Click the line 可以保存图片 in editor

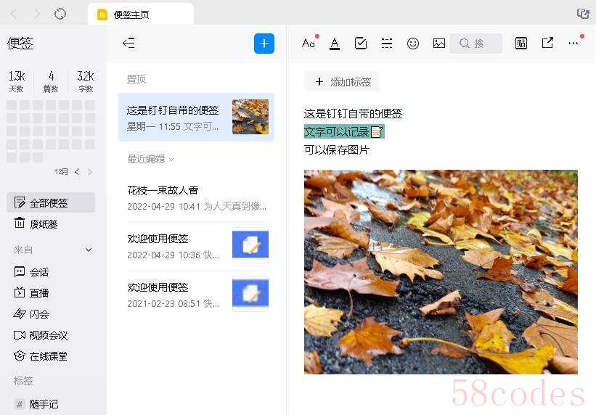pos(337,149)
